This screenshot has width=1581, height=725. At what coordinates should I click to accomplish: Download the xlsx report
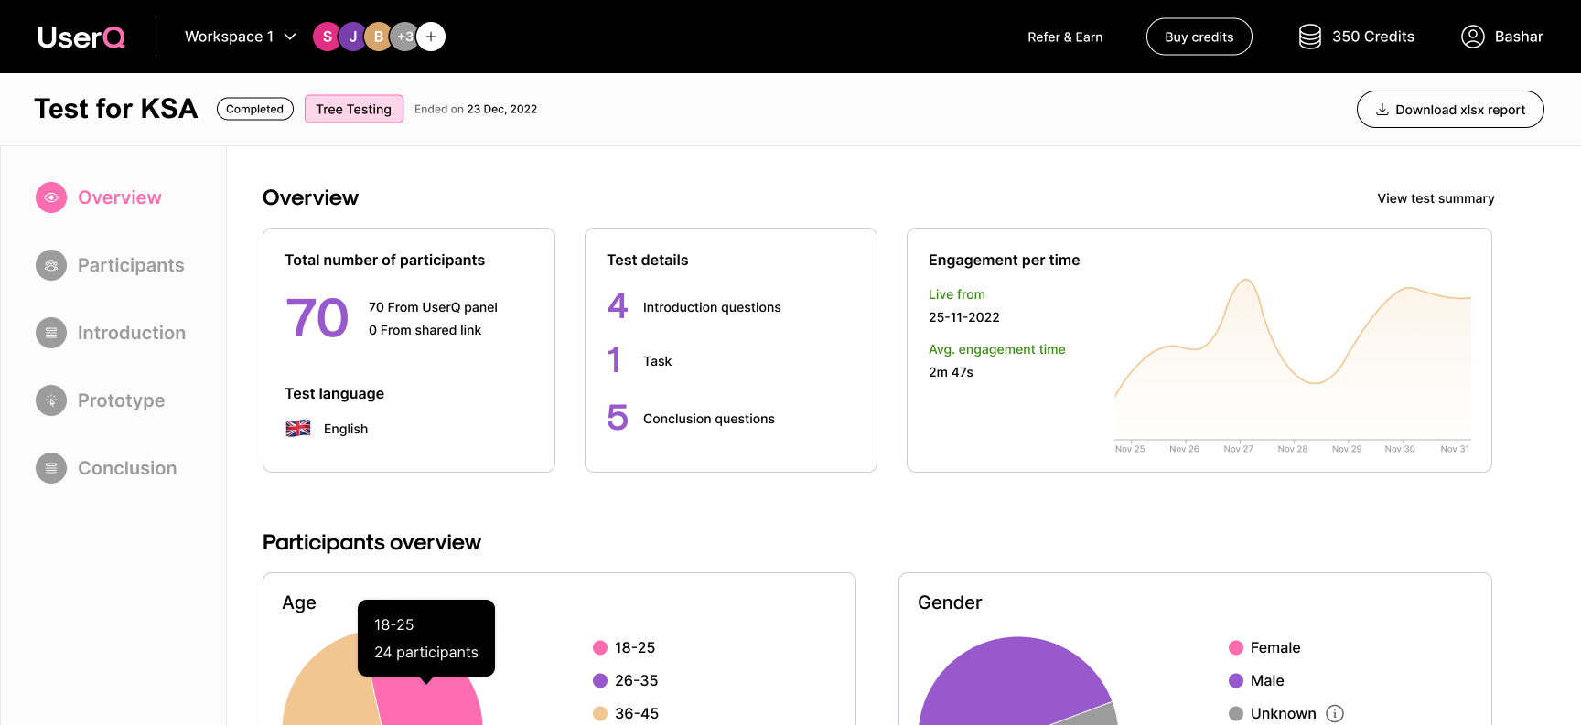coord(1449,110)
